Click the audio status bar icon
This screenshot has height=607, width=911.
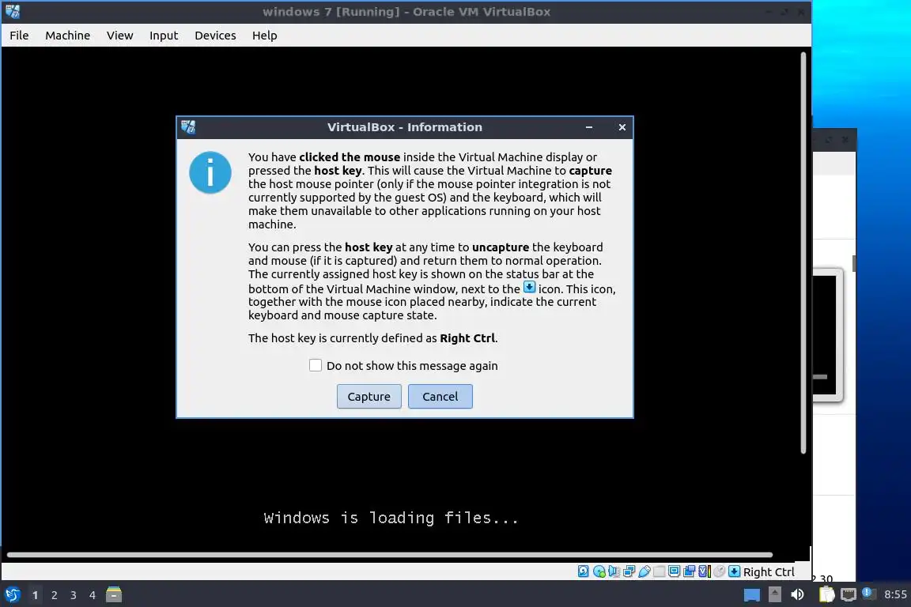click(614, 571)
